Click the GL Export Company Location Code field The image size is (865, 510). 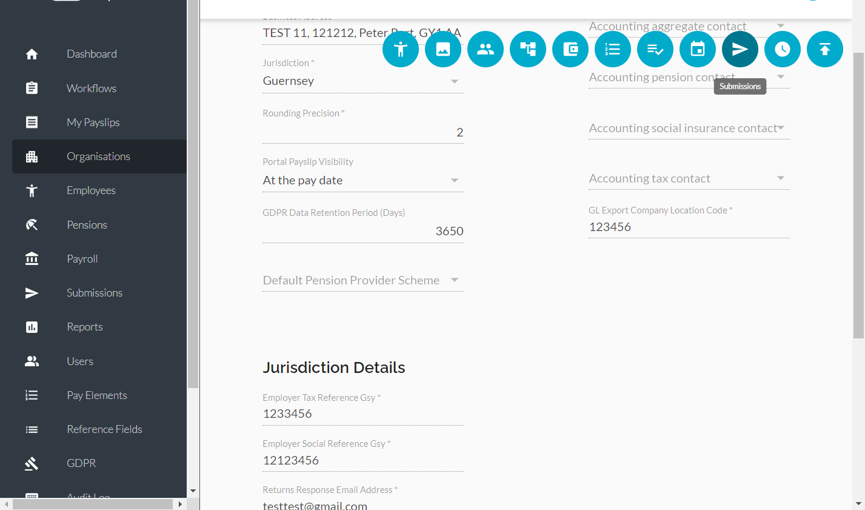[689, 227]
